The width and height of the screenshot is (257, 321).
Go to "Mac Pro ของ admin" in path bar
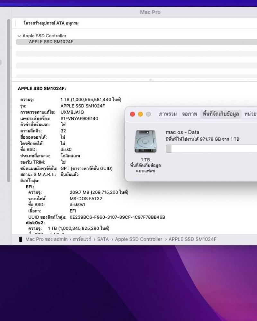(46, 239)
